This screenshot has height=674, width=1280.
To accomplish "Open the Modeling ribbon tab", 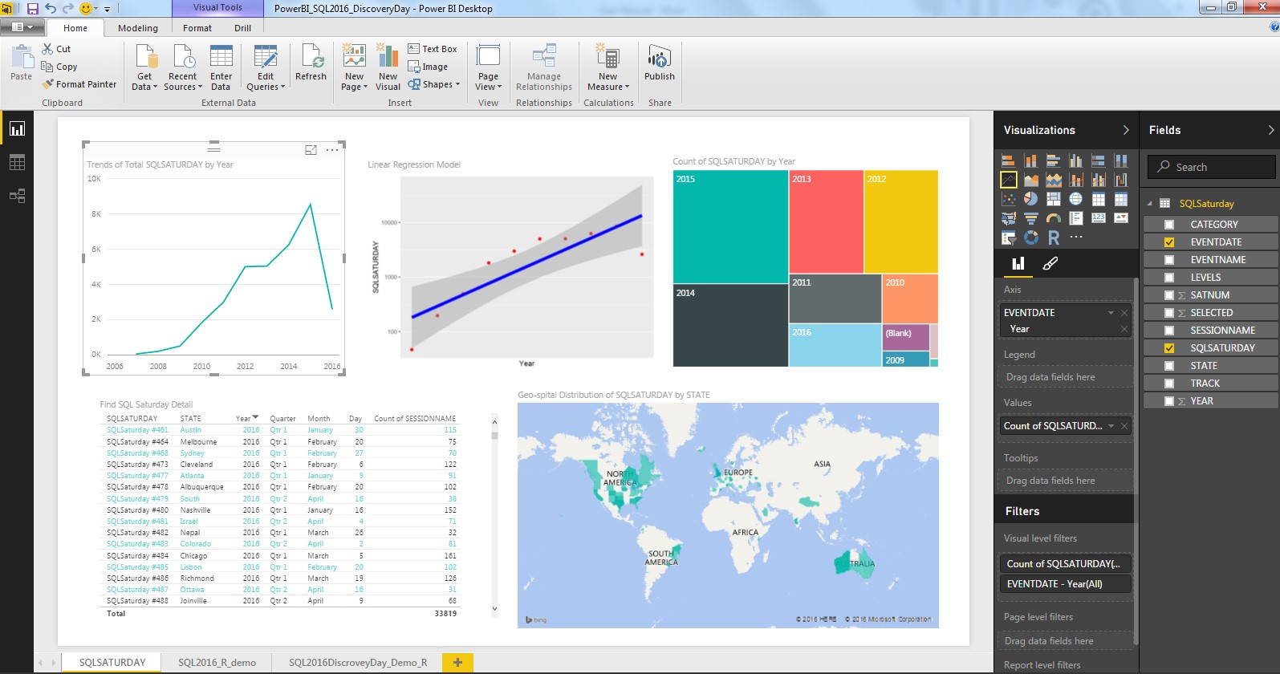I will pyautogui.click(x=138, y=28).
